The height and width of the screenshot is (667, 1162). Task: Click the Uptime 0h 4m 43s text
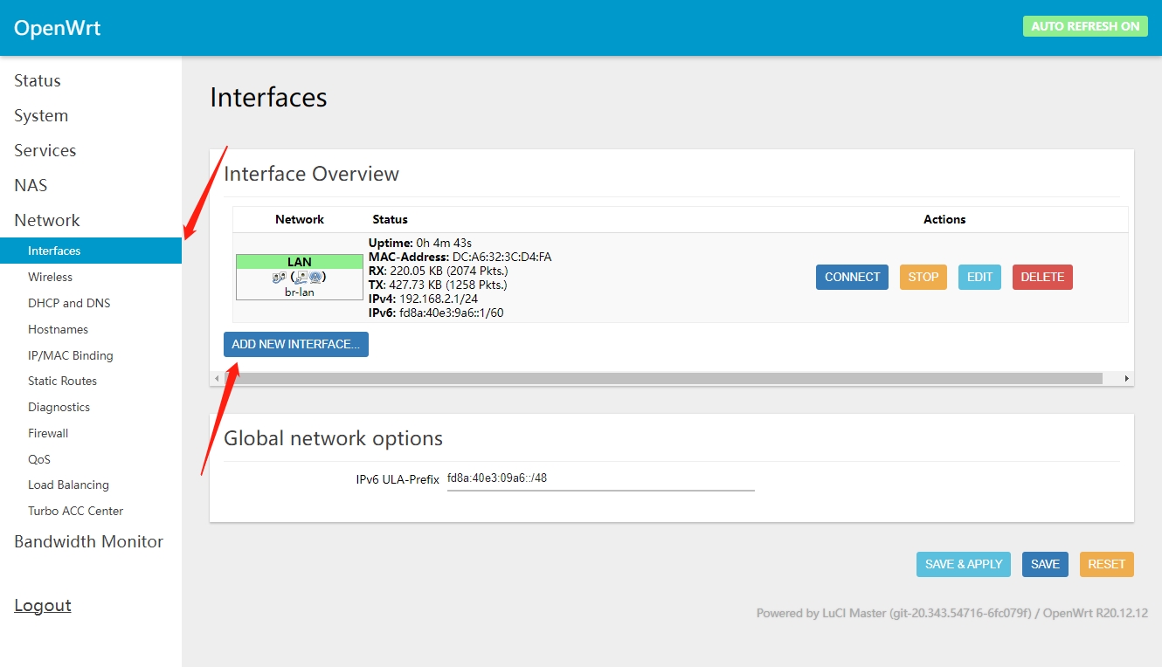(x=422, y=243)
